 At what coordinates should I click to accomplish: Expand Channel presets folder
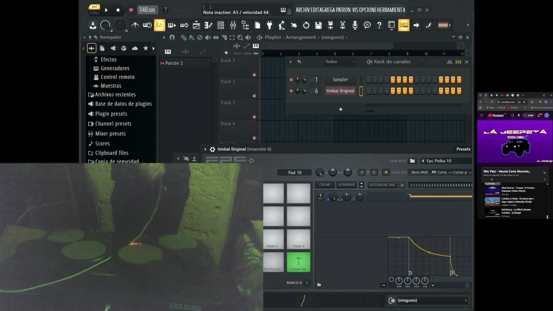(113, 124)
